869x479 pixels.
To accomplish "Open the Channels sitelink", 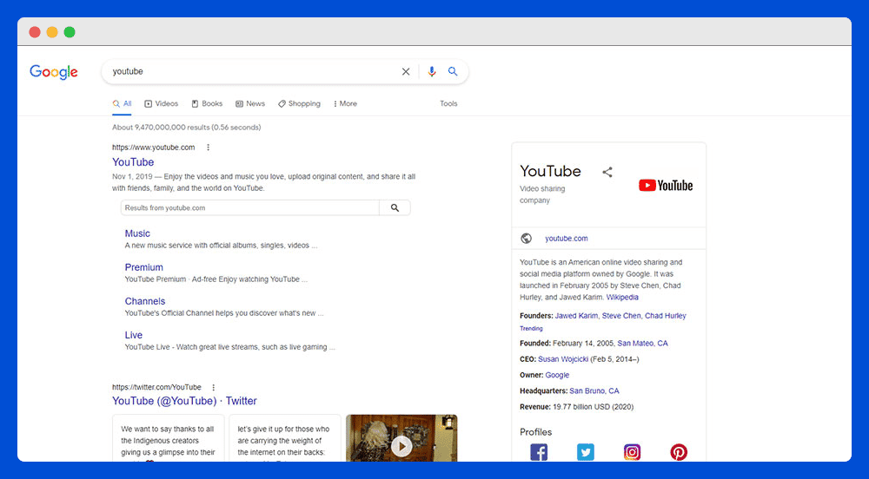I will 144,301.
